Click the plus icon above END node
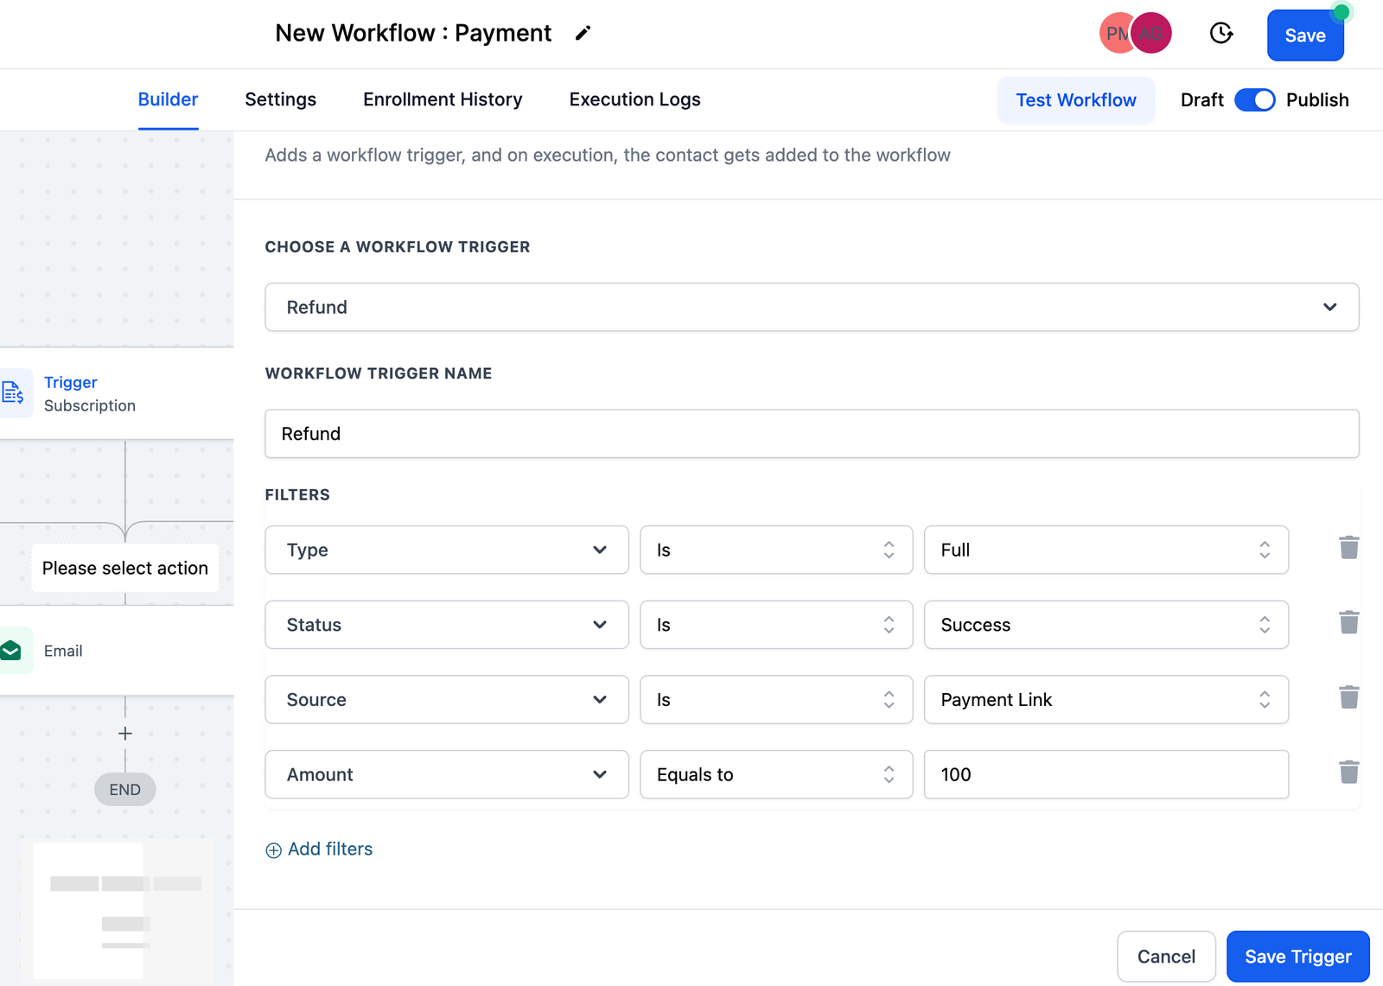This screenshot has height=986, width=1383. 125,734
